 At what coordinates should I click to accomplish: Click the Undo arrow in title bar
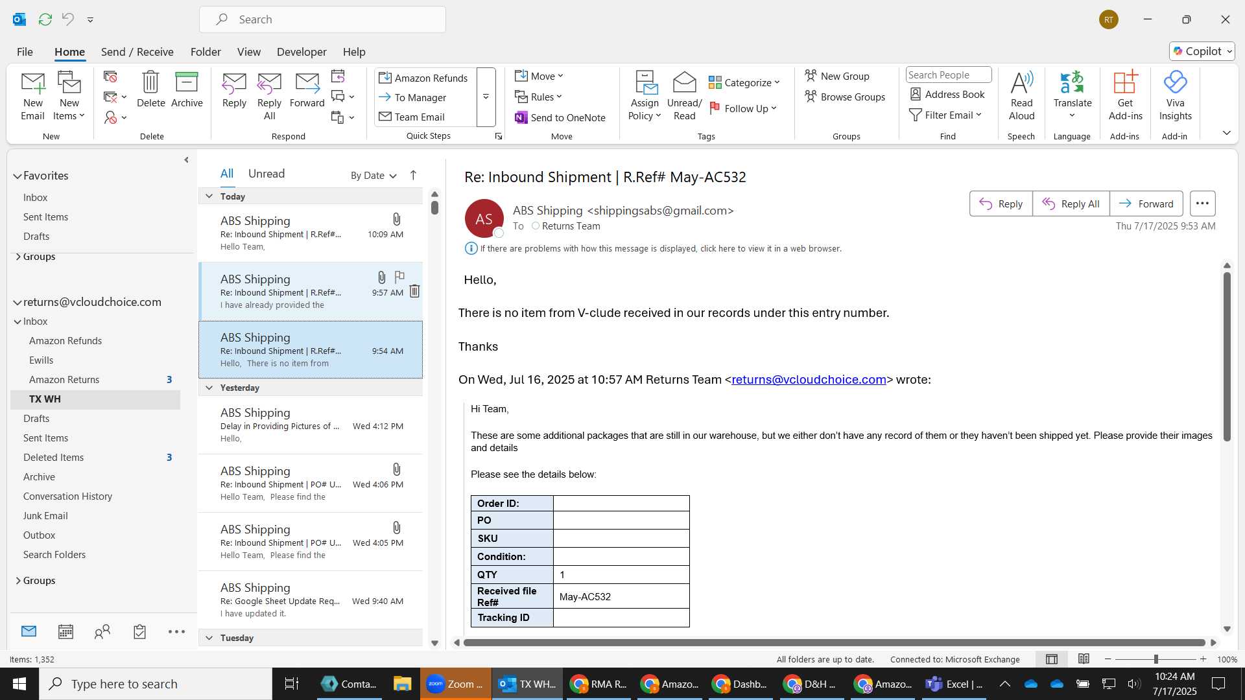[x=68, y=19]
